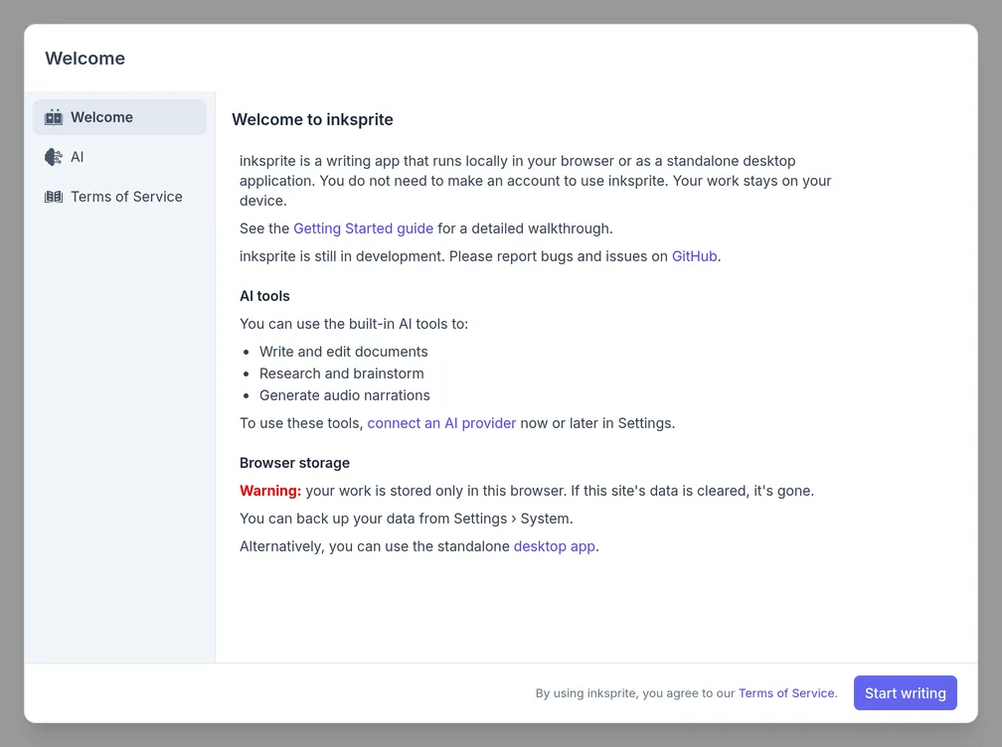Click the 'Generate audio narrations' bullet

pos(344,395)
